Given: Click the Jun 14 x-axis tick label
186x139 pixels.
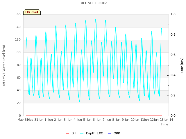Looking at the screenshot, I should [x=168, y=120].
